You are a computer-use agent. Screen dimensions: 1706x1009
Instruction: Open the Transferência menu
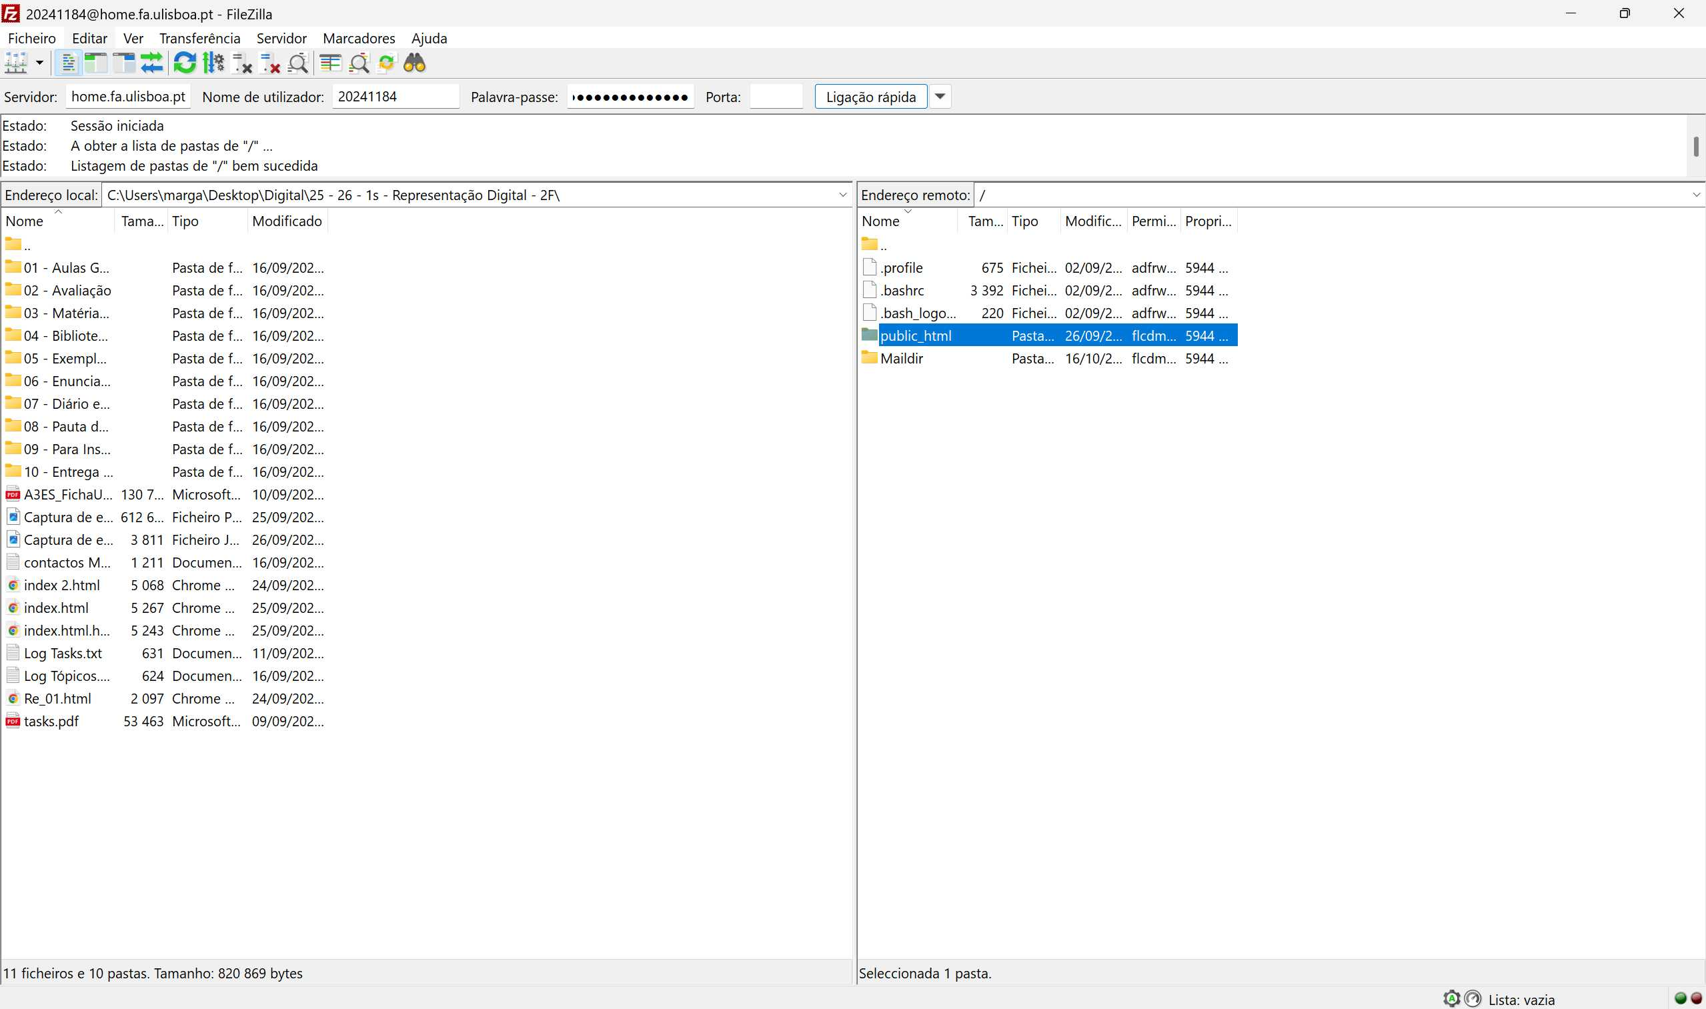coord(199,38)
